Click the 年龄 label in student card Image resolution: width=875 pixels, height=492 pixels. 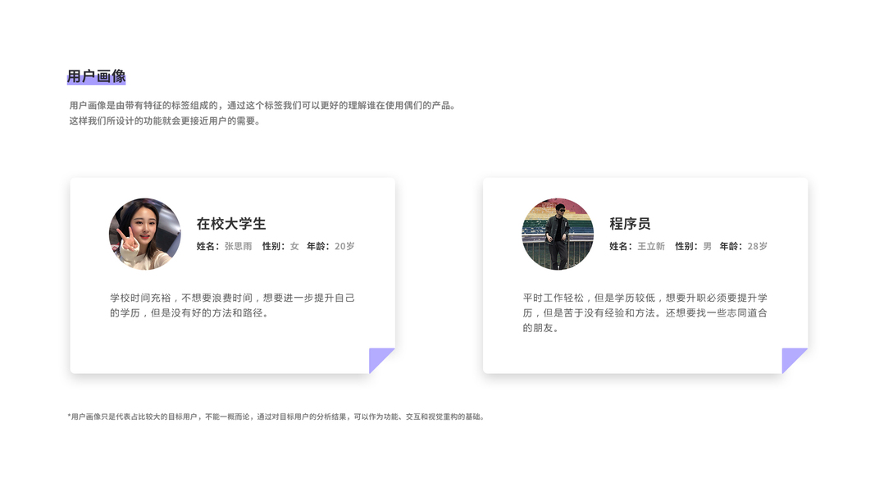pyautogui.click(x=318, y=246)
